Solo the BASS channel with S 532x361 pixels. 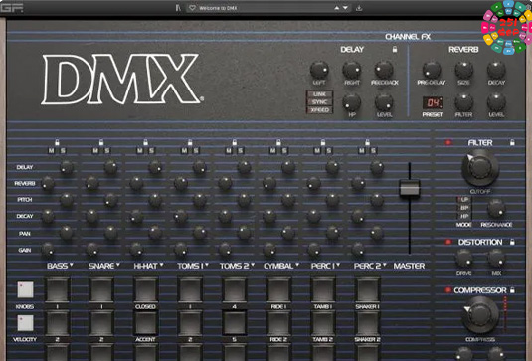click(x=63, y=150)
